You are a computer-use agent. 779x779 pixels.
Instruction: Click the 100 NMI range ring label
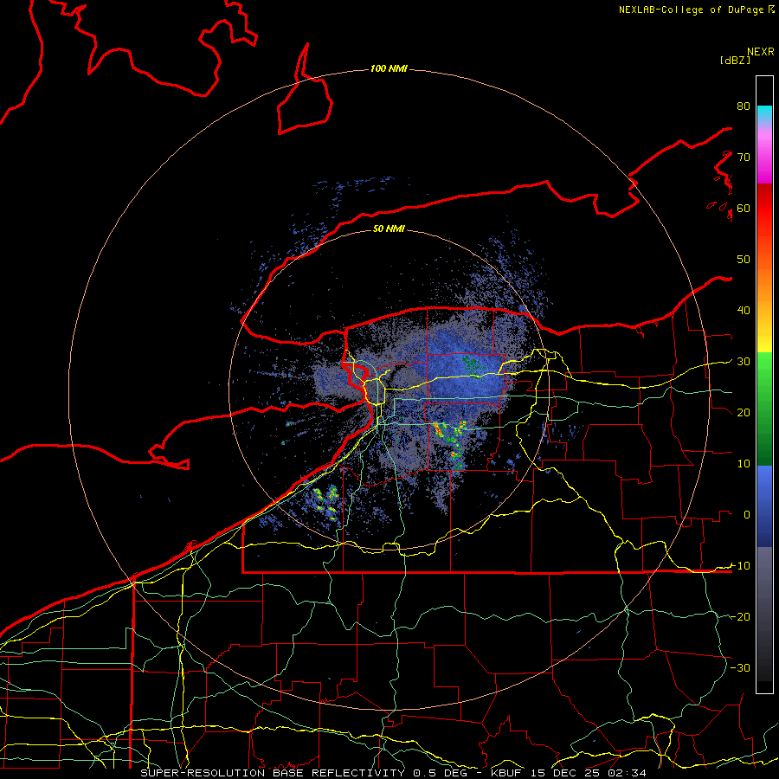(x=389, y=68)
